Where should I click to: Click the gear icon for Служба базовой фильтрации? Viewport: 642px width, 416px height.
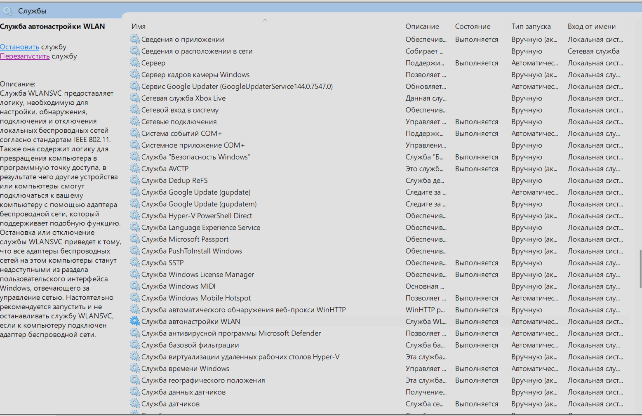coord(135,345)
